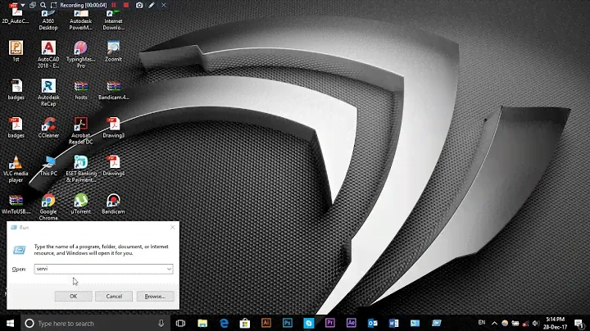Open the Task View button
The width and height of the screenshot is (590, 331).
[x=179, y=323]
